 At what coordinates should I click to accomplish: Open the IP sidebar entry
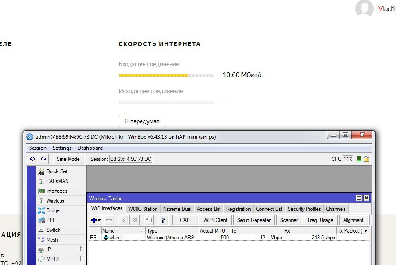[x=61, y=249]
